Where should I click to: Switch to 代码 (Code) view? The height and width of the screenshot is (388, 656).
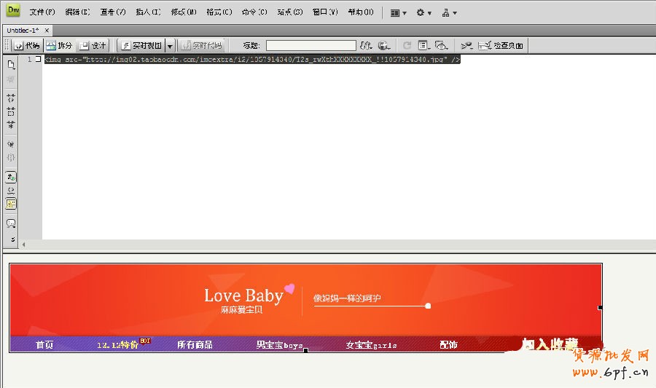tap(27, 46)
